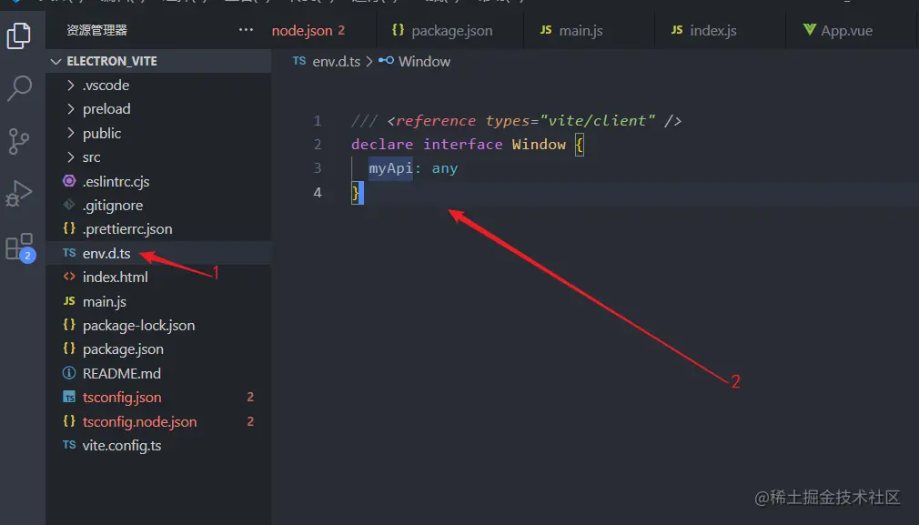Switch to the package.json editor tab
The height and width of the screenshot is (525, 919).
[449, 30]
